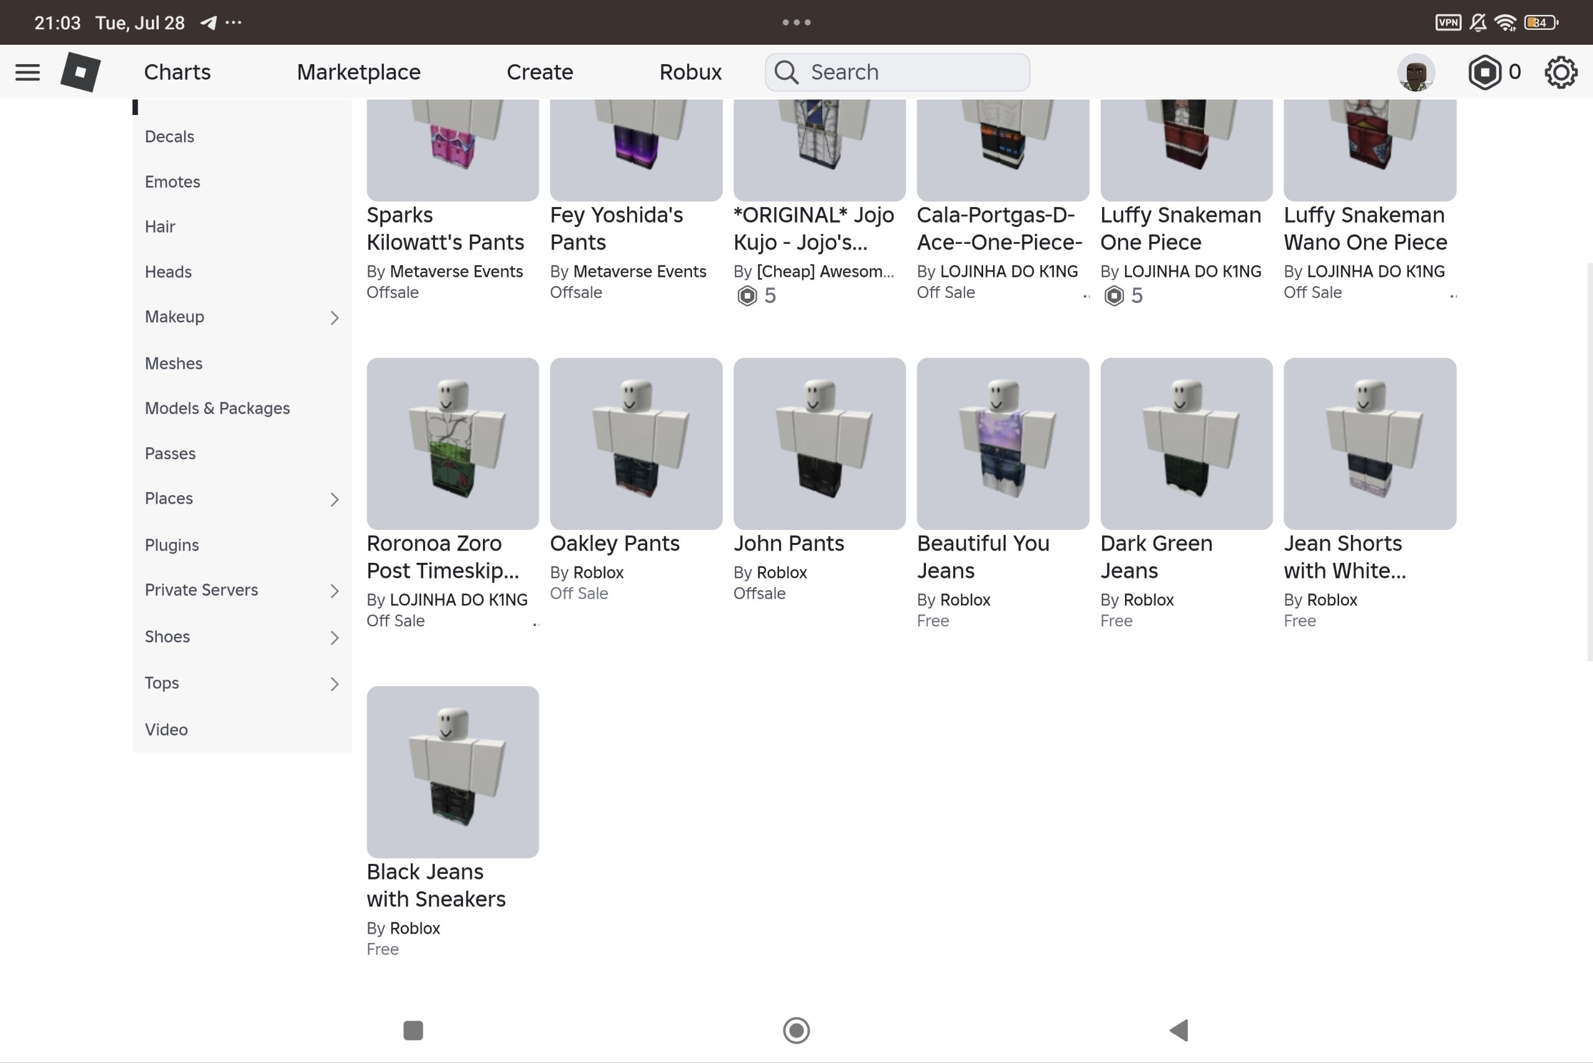Screen dimensions: 1593x1063
Task: Open the Charts tab
Action: click(177, 72)
